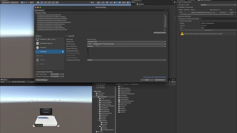Open Run in Xcode as dropdown
Image resolution: width=237 pixels, height=133 pixels.
tap(126, 46)
